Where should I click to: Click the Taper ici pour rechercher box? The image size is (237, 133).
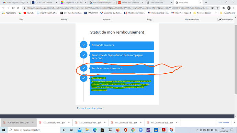coord(34,130)
